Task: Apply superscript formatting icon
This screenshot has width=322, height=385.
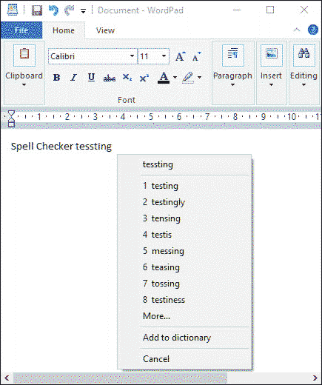Action: pos(144,78)
